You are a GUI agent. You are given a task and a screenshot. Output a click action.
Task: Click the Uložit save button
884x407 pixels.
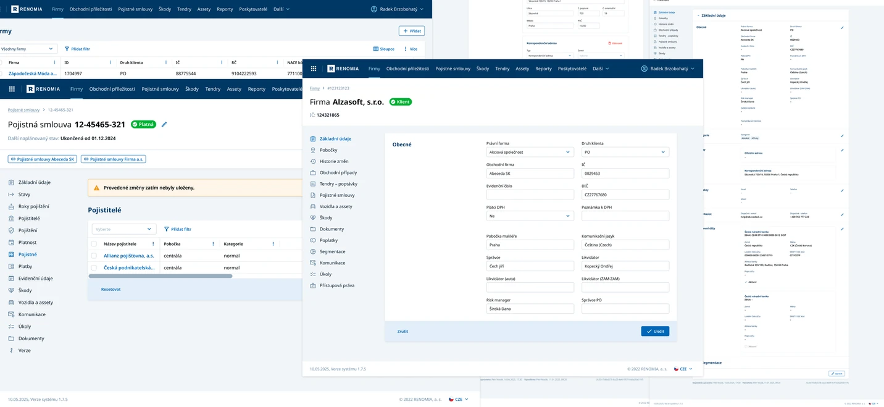[x=655, y=332]
